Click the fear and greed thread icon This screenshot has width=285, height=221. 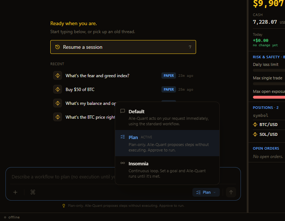click(58, 75)
